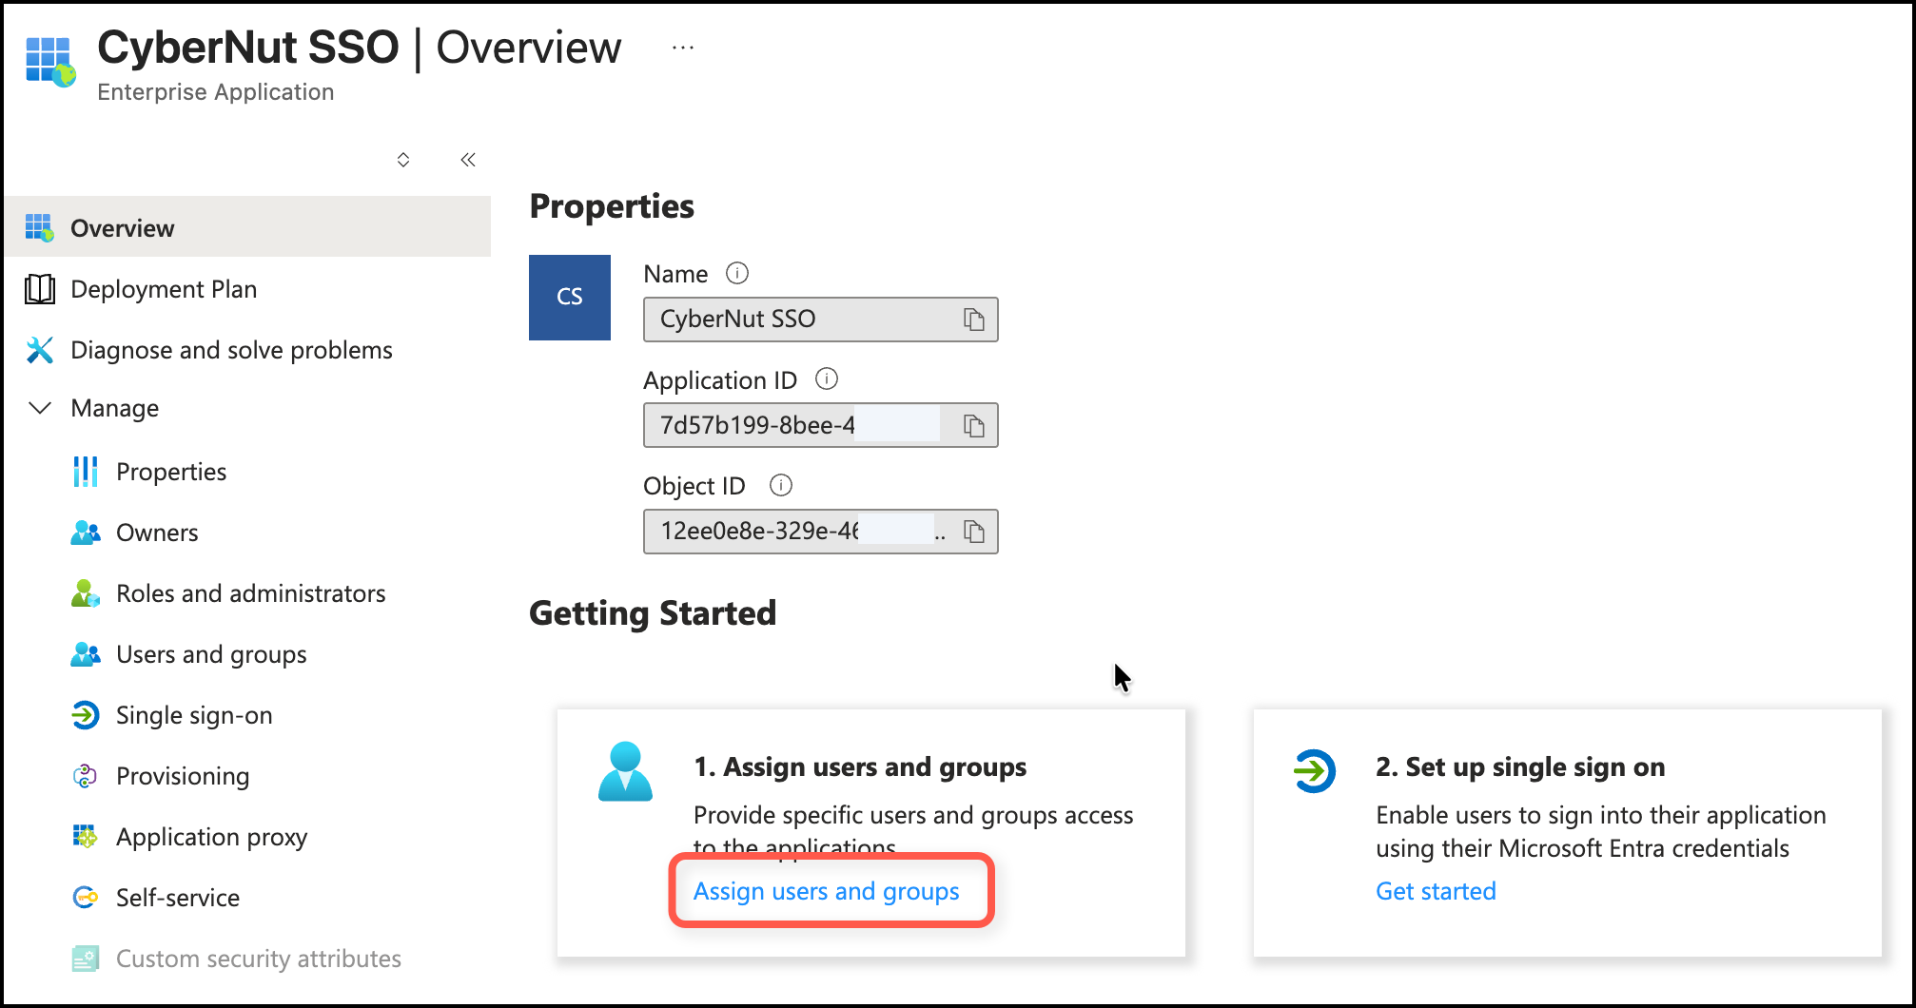Screen dimensions: 1916x1008
Task: Collapse the sidebar navigation pane
Action: point(468,160)
